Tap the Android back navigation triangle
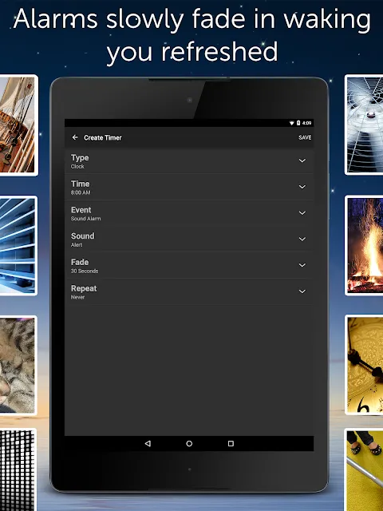This screenshot has width=383, height=511. pyautogui.click(x=148, y=444)
